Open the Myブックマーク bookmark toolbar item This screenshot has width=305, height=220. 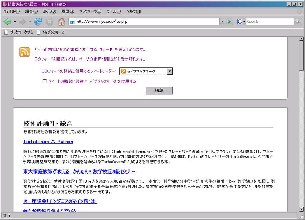pyautogui.click(x=53, y=32)
